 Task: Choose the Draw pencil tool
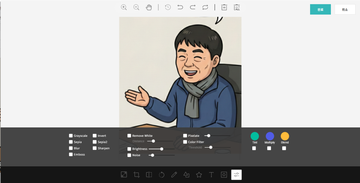[x=174, y=174]
